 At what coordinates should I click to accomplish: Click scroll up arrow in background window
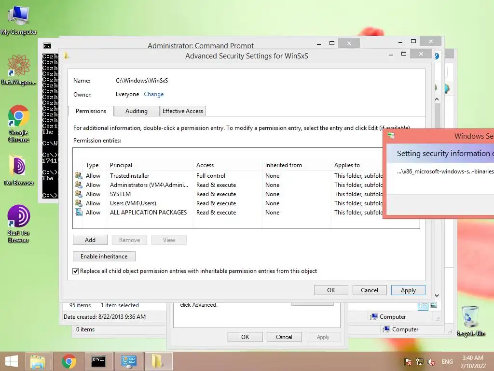[x=437, y=99]
